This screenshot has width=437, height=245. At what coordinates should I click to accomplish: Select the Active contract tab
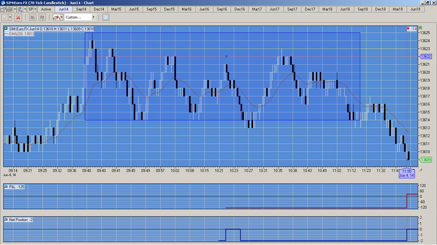pos(46,9)
